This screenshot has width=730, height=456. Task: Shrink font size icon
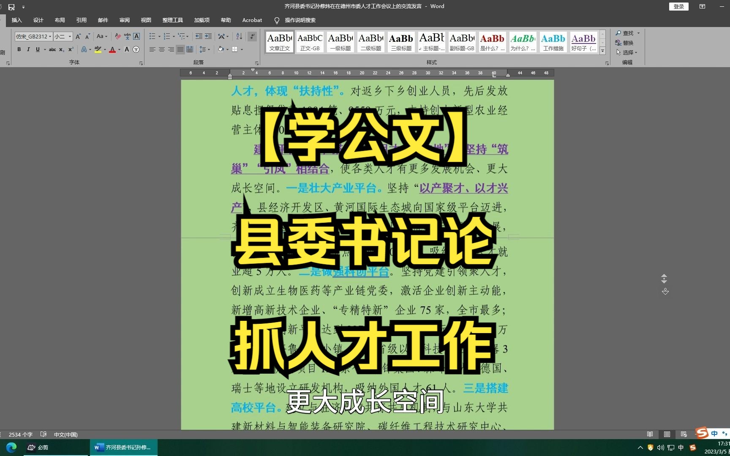(x=87, y=36)
